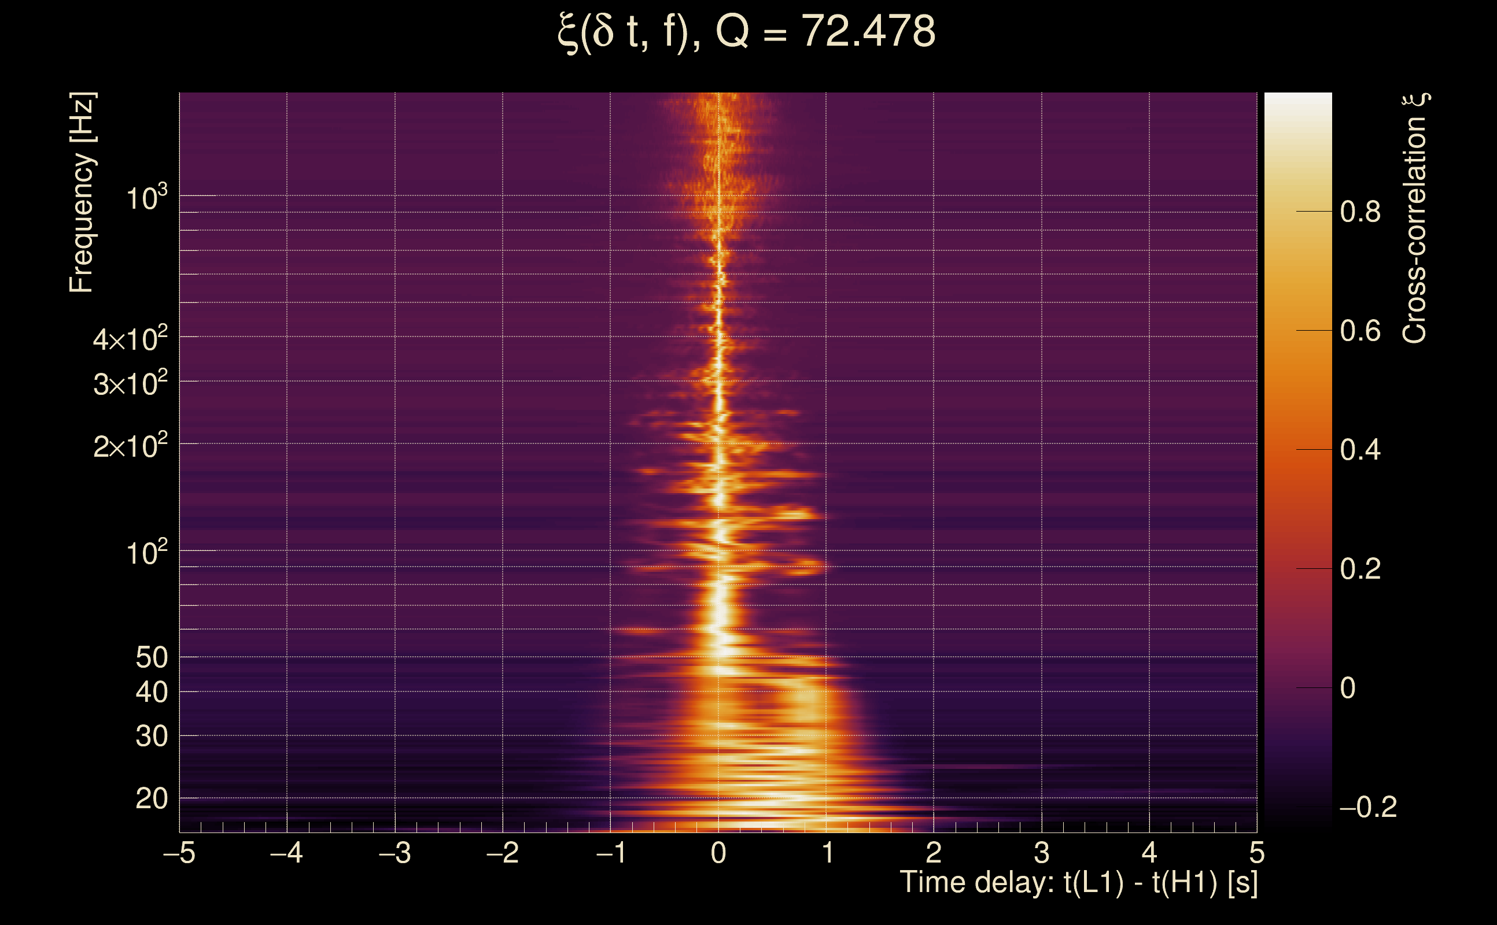This screenshot has height=925, width=1497.
Task: Click the Time delay t(L1) - t(H1) axis label
Action: click(x=1078, y=883)
